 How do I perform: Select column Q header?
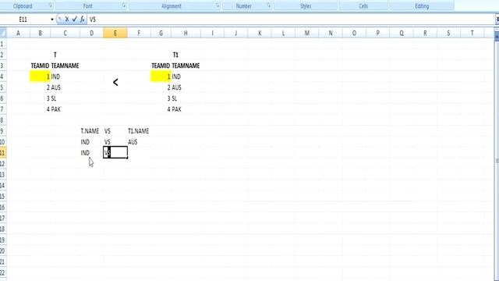[x=402, y=33]
